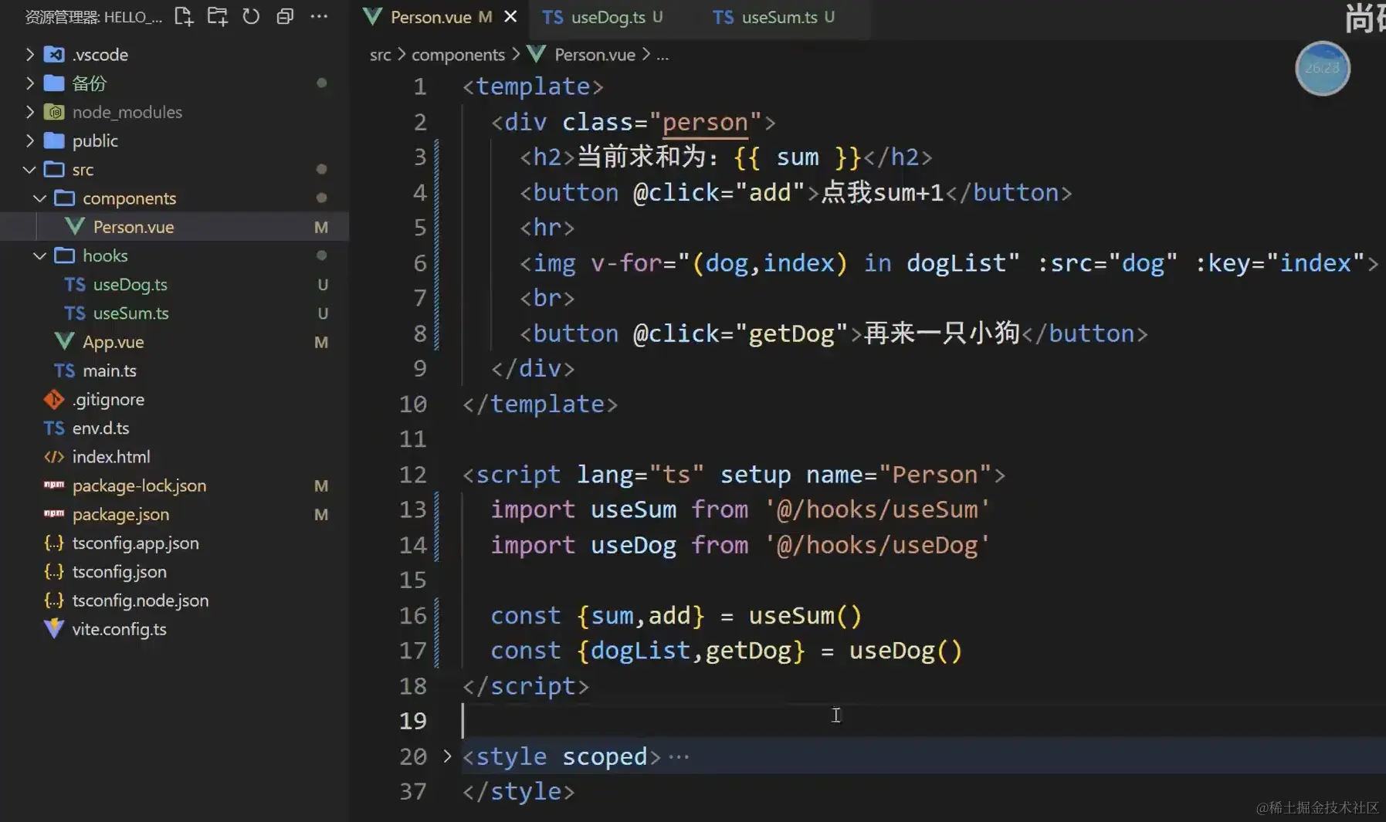Click the TS icon beside env.d.ts
Viewport: 1386px width, 822px height.
[54, 428]
